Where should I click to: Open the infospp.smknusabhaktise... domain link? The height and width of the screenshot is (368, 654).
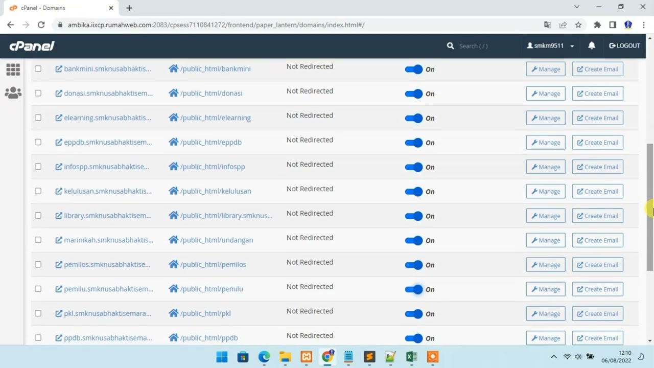[x=106, y=166]
